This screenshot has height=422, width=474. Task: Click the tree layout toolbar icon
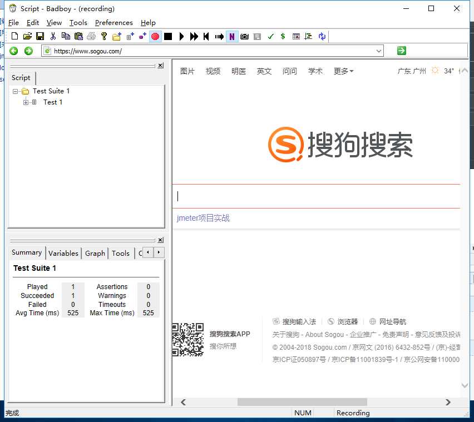pyautogui.click(x=308, y=37)
